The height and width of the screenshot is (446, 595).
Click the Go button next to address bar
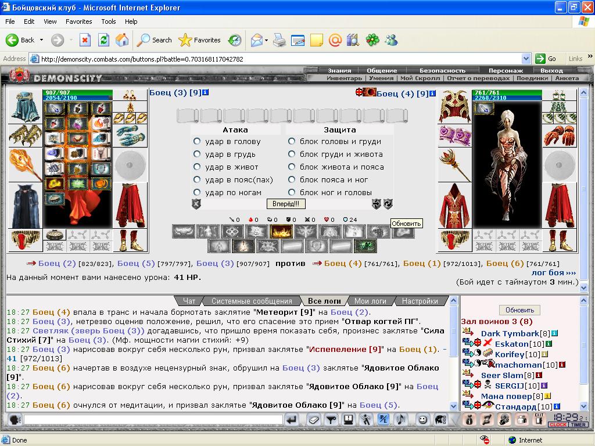click(x=546, y=59)
